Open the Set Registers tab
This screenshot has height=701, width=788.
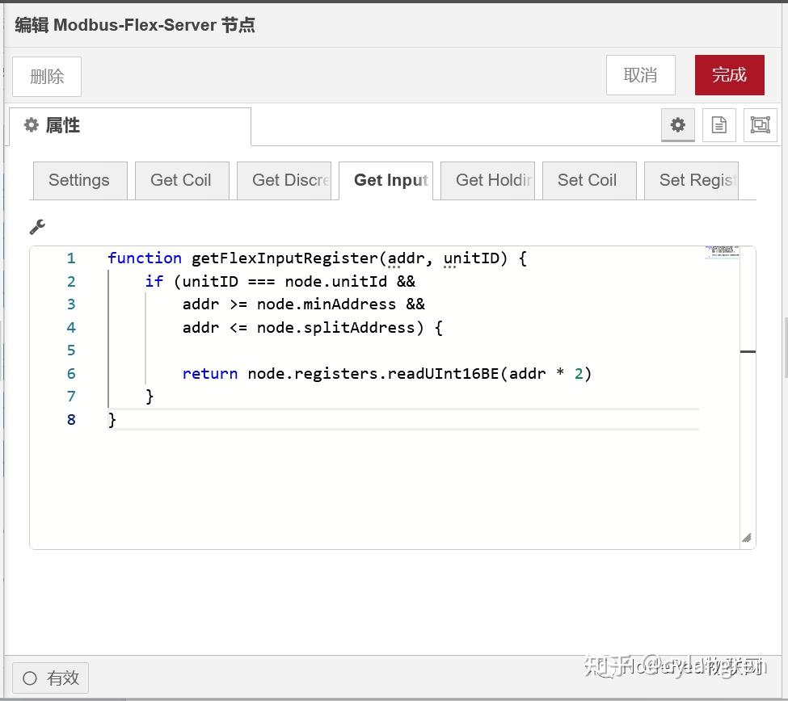tap(691, 180)
